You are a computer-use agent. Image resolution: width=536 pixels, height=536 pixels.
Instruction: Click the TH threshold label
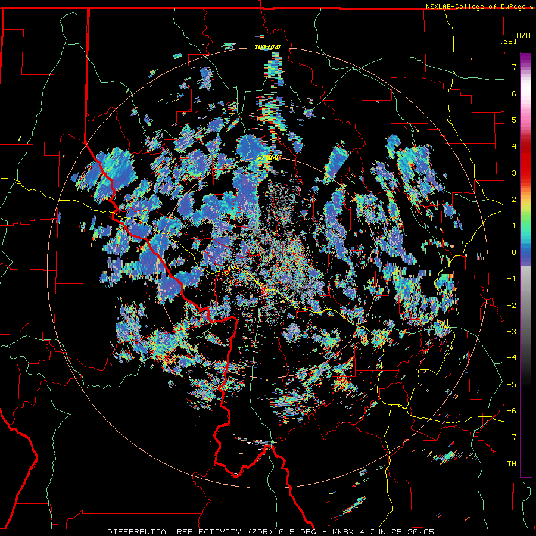[512, 464]
